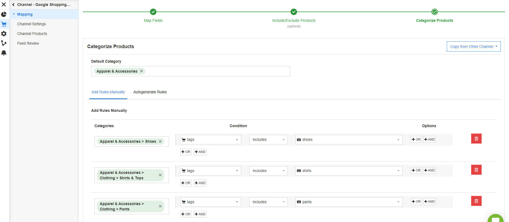
Task: Open the chat widget bubble
Action: pyautogui.click(x=495, y=218)
